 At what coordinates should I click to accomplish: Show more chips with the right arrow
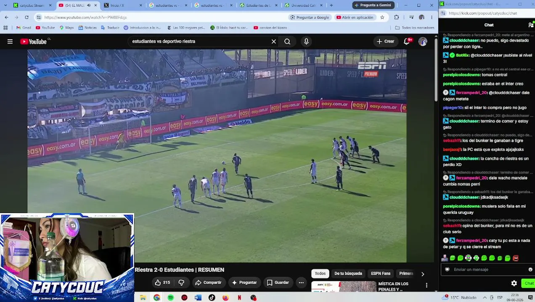pos(423,274)
